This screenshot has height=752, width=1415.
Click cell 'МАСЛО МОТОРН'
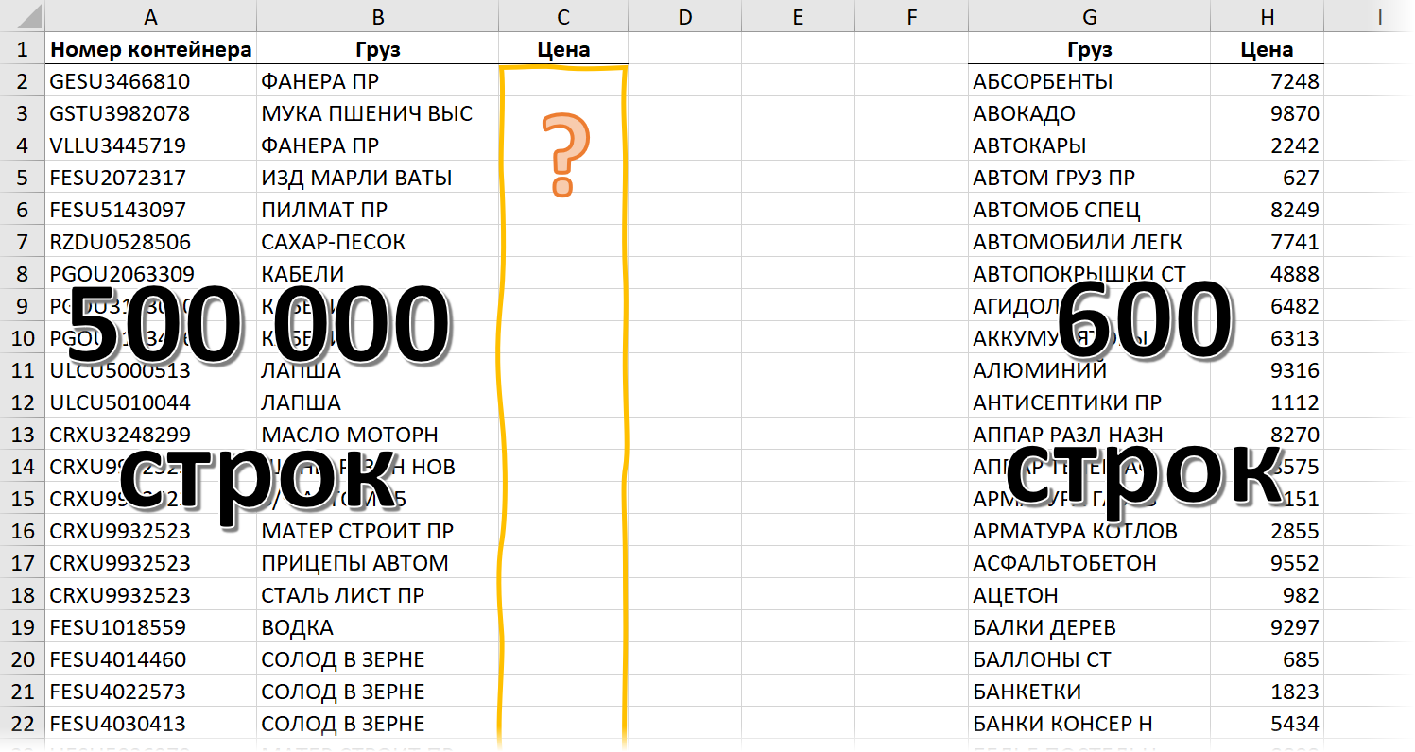click(x=377, y=435)
